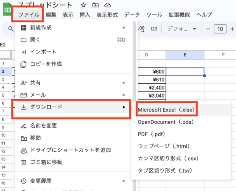This screenshot has width=236, height=191.
Task: Click the cell containing ¥600
Action: [152, 72]
